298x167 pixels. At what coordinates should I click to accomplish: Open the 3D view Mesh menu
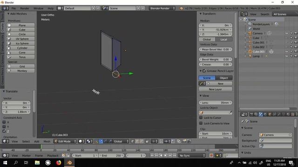47,141
